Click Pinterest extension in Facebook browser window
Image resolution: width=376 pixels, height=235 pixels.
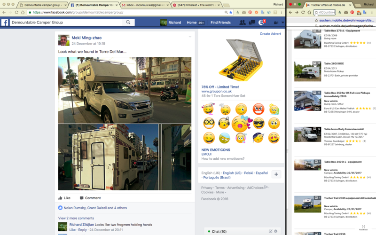coord(250,12)
